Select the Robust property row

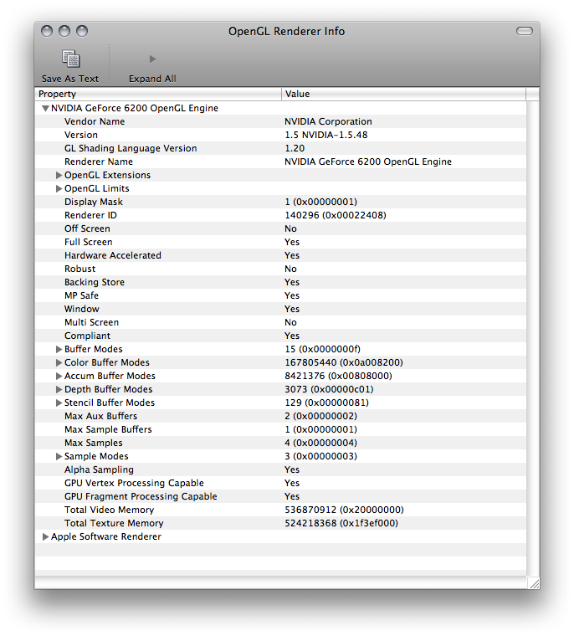[280, 269]
